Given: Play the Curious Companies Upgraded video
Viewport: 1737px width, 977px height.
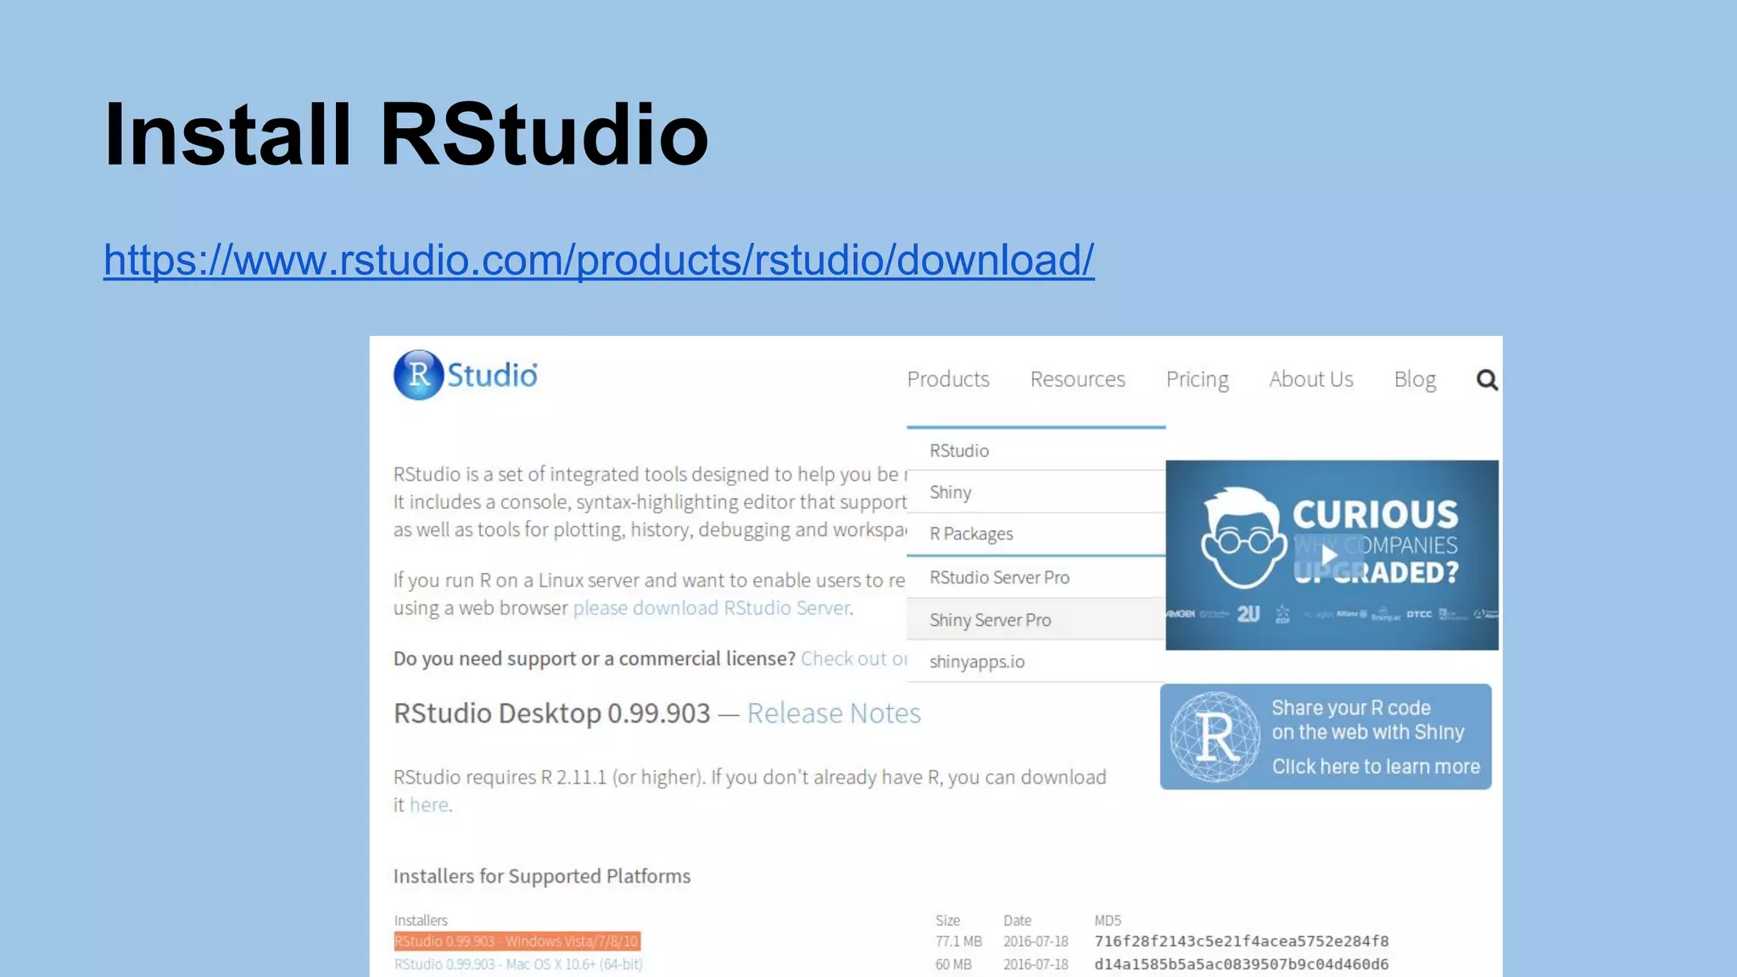Looking at the screenshot, I should point(1330,555).
